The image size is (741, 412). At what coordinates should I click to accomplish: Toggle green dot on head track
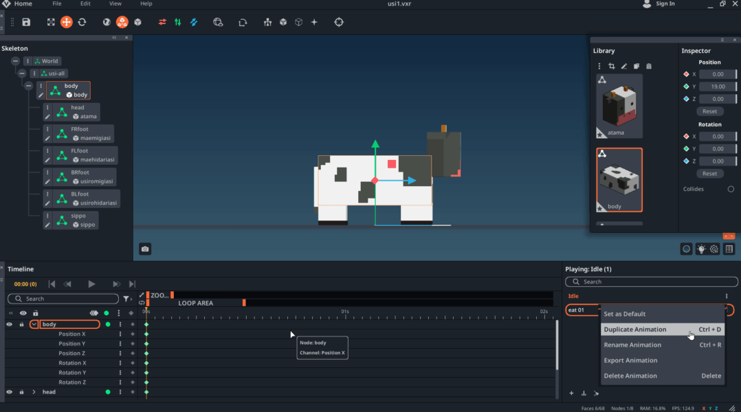[x=108, y=391]
